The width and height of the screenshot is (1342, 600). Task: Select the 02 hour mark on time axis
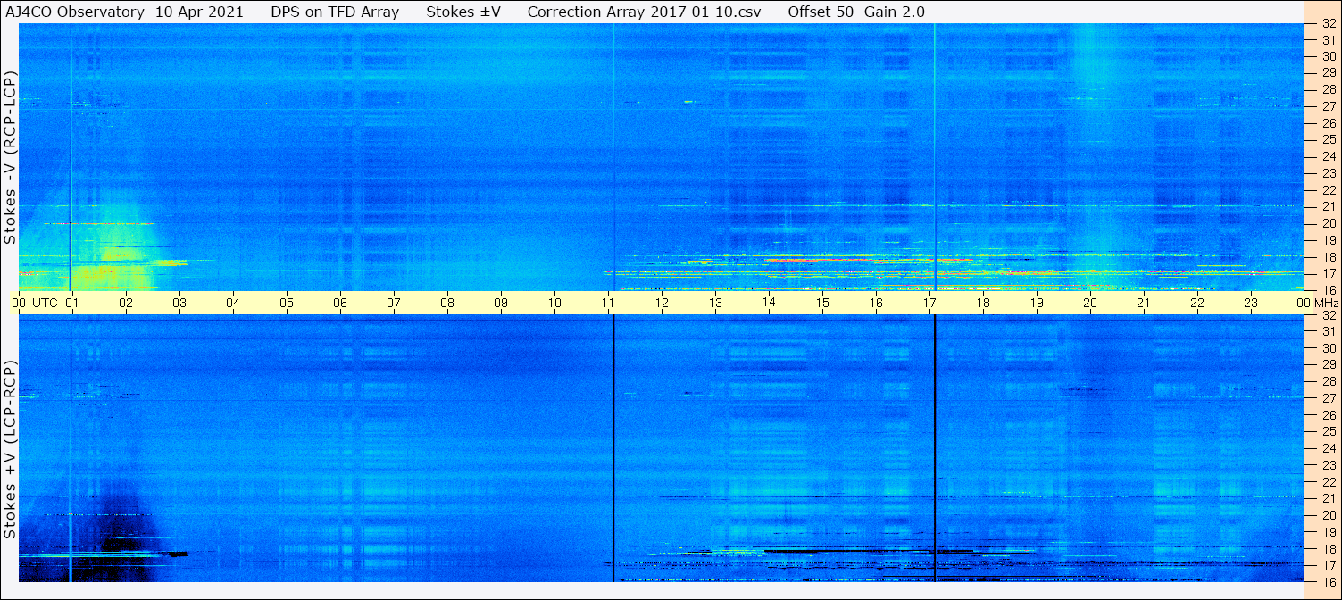click(x=126, y=303)
